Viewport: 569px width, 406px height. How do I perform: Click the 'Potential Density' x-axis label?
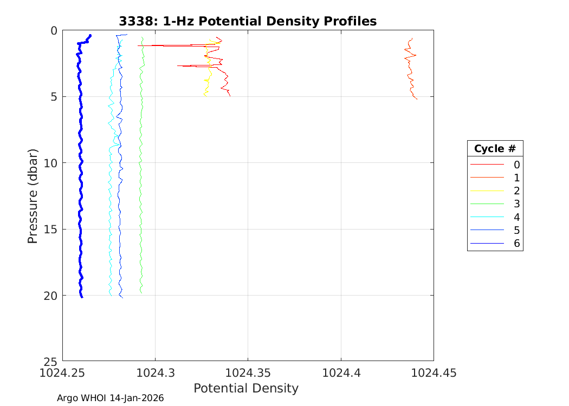(246, 388)
